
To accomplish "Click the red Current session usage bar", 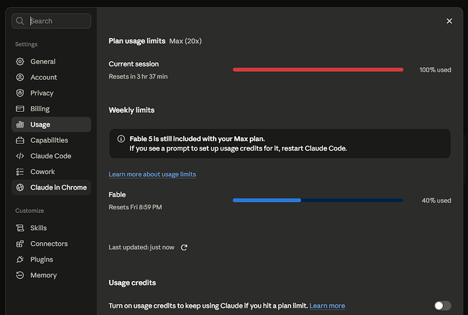I will coord(318,70).
